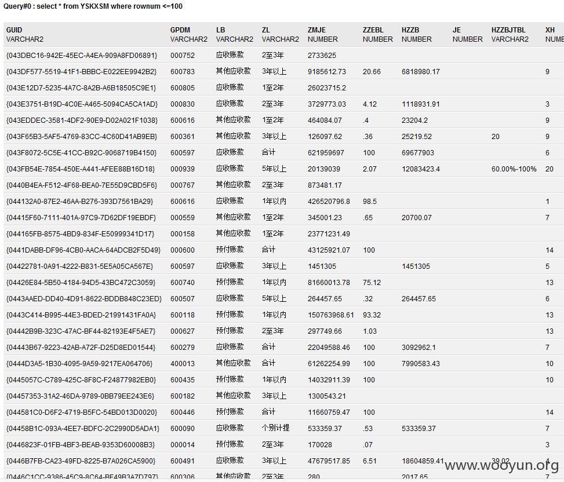Image resolution: width=564 pixels, height=482 pixels.
Task: Click GUID {044132A0-87E2-46AA-B276-393D7561BA29}
Action: (79, 201)
